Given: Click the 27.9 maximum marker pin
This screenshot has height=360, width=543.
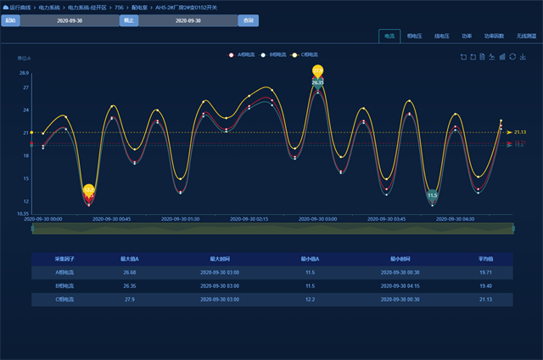Looking at the screenshot, I should point(317,71).
